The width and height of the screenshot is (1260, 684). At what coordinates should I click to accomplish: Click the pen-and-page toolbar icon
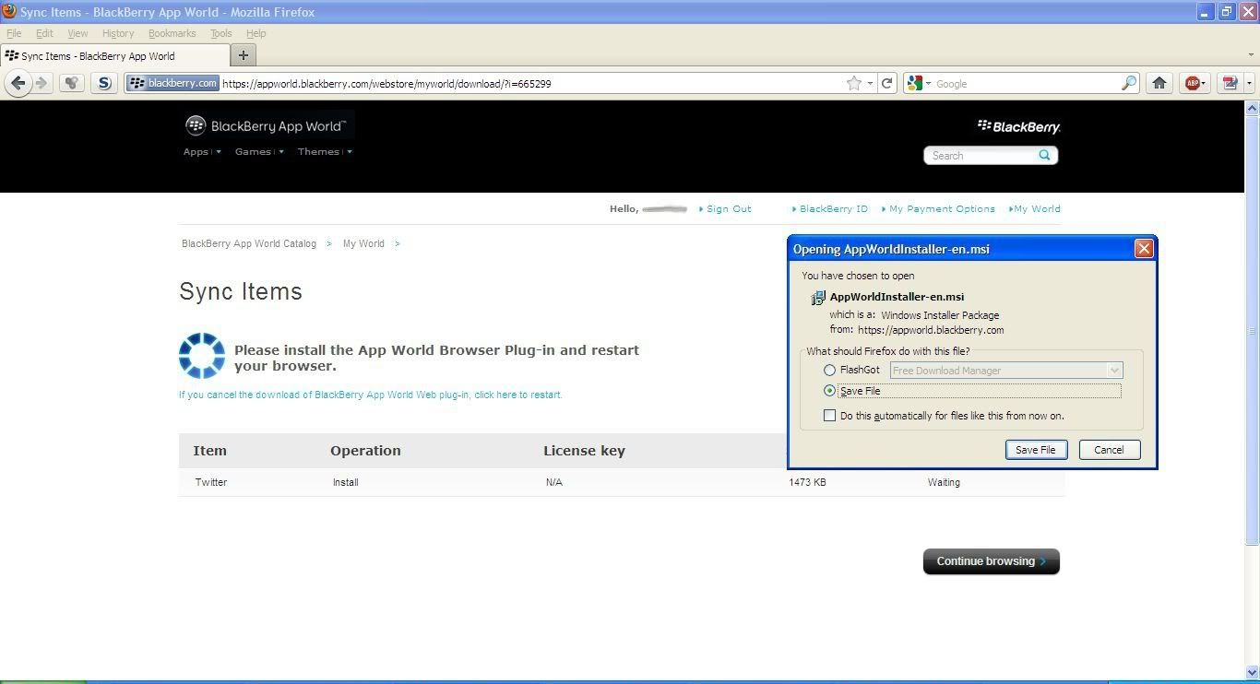click(1230, 83)
